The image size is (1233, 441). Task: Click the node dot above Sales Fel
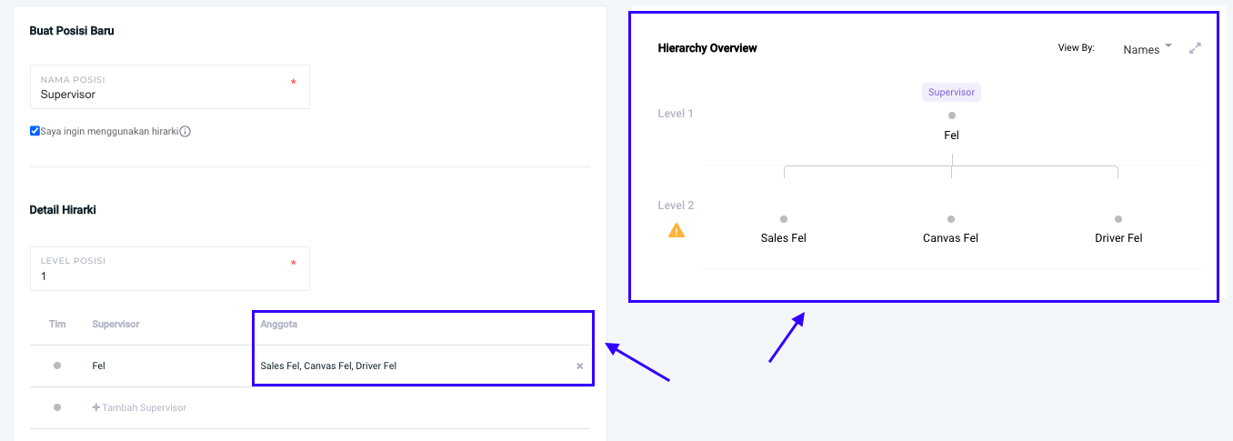(x=784, y=219)
